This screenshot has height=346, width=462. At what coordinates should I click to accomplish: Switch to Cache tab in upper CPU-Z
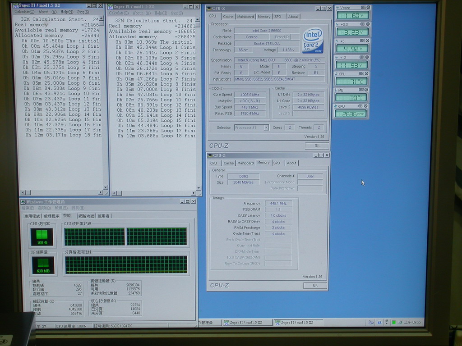[228, 17]
